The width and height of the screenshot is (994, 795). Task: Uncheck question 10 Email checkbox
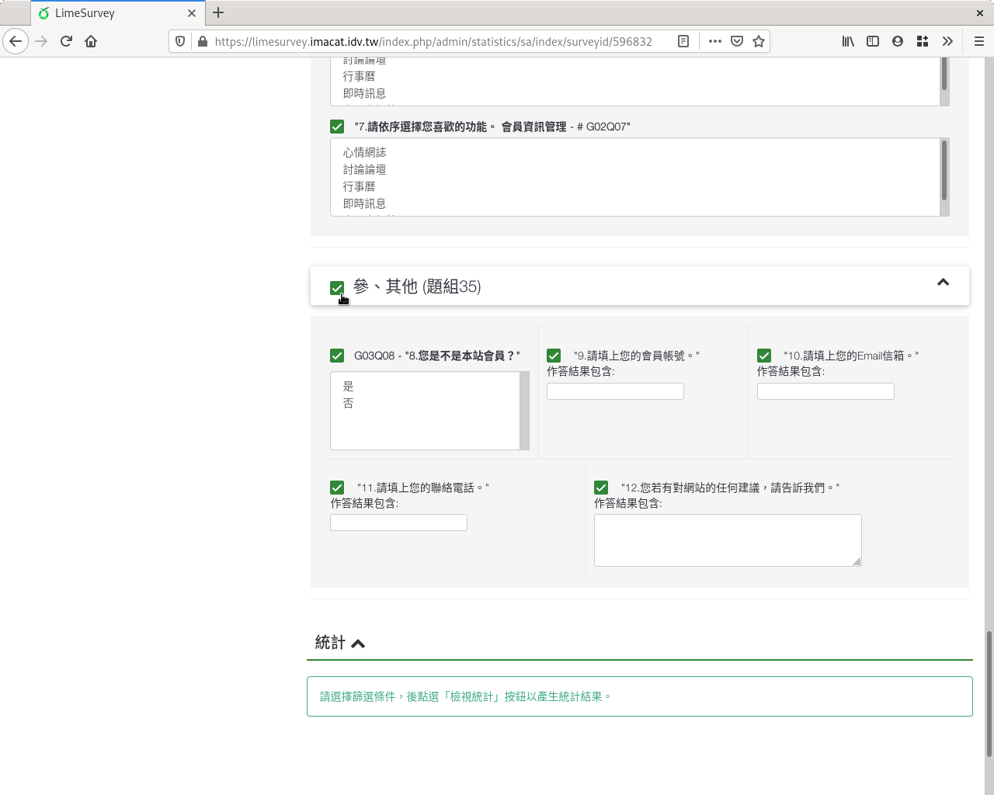point(764,356)
